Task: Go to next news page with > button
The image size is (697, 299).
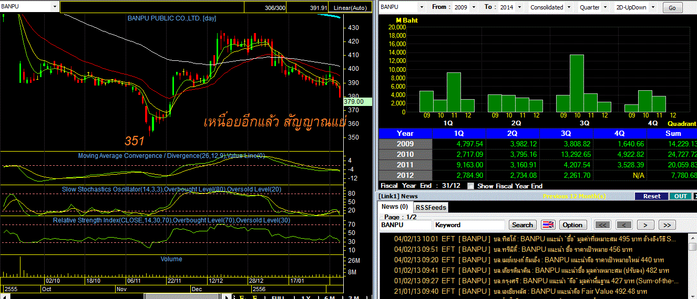Action: (x=645, y=225)
